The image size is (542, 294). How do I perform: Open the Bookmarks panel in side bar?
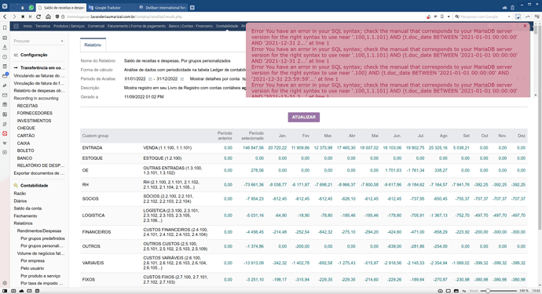(5, 27)
